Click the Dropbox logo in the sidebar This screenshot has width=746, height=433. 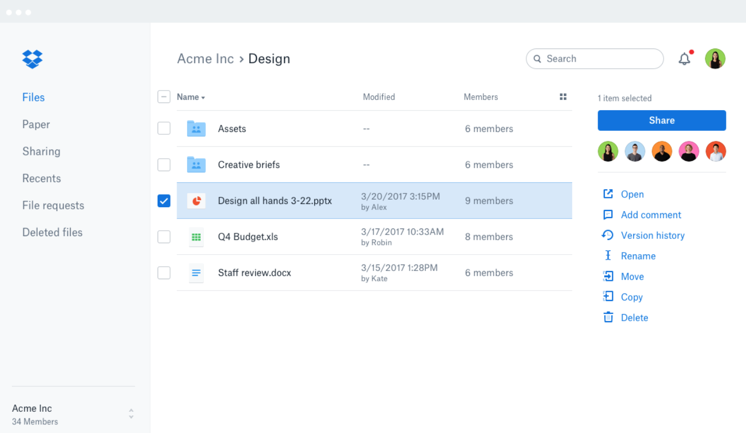pos(32,59)
